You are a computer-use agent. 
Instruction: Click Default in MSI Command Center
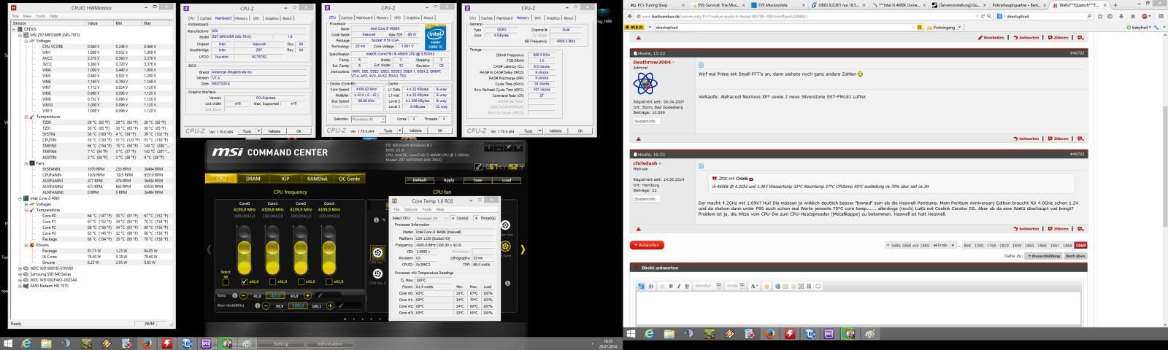(420, 180)
